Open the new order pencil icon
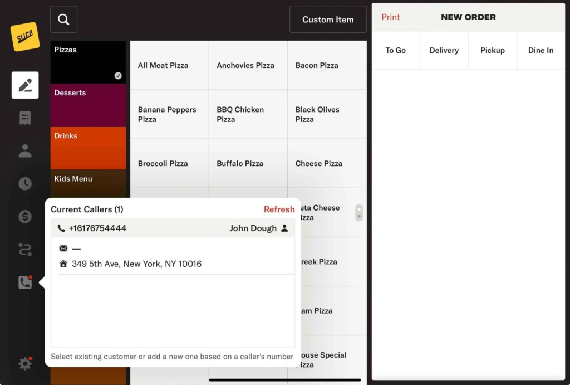The width and height of the screenshot is (570, 385). click(x=25, y=85)
